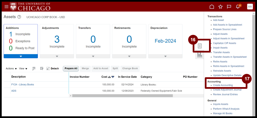Open Capitalize CIP Assets link
This screenshot has height=118, width=257.
click(225, 43)
